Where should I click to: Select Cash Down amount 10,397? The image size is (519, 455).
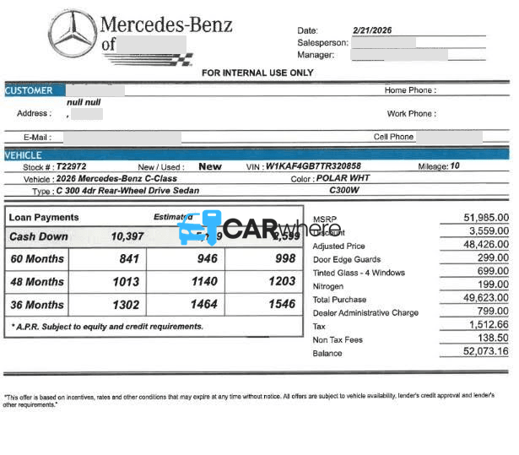(128, 238)
